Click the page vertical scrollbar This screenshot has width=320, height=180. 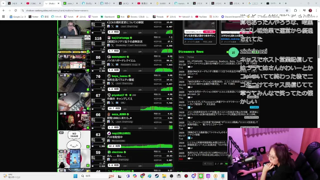[318, 52]
